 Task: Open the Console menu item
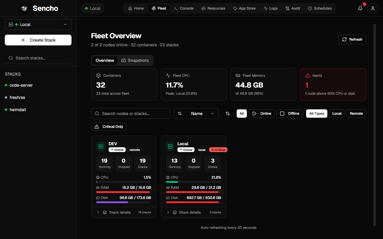(184, 8)
